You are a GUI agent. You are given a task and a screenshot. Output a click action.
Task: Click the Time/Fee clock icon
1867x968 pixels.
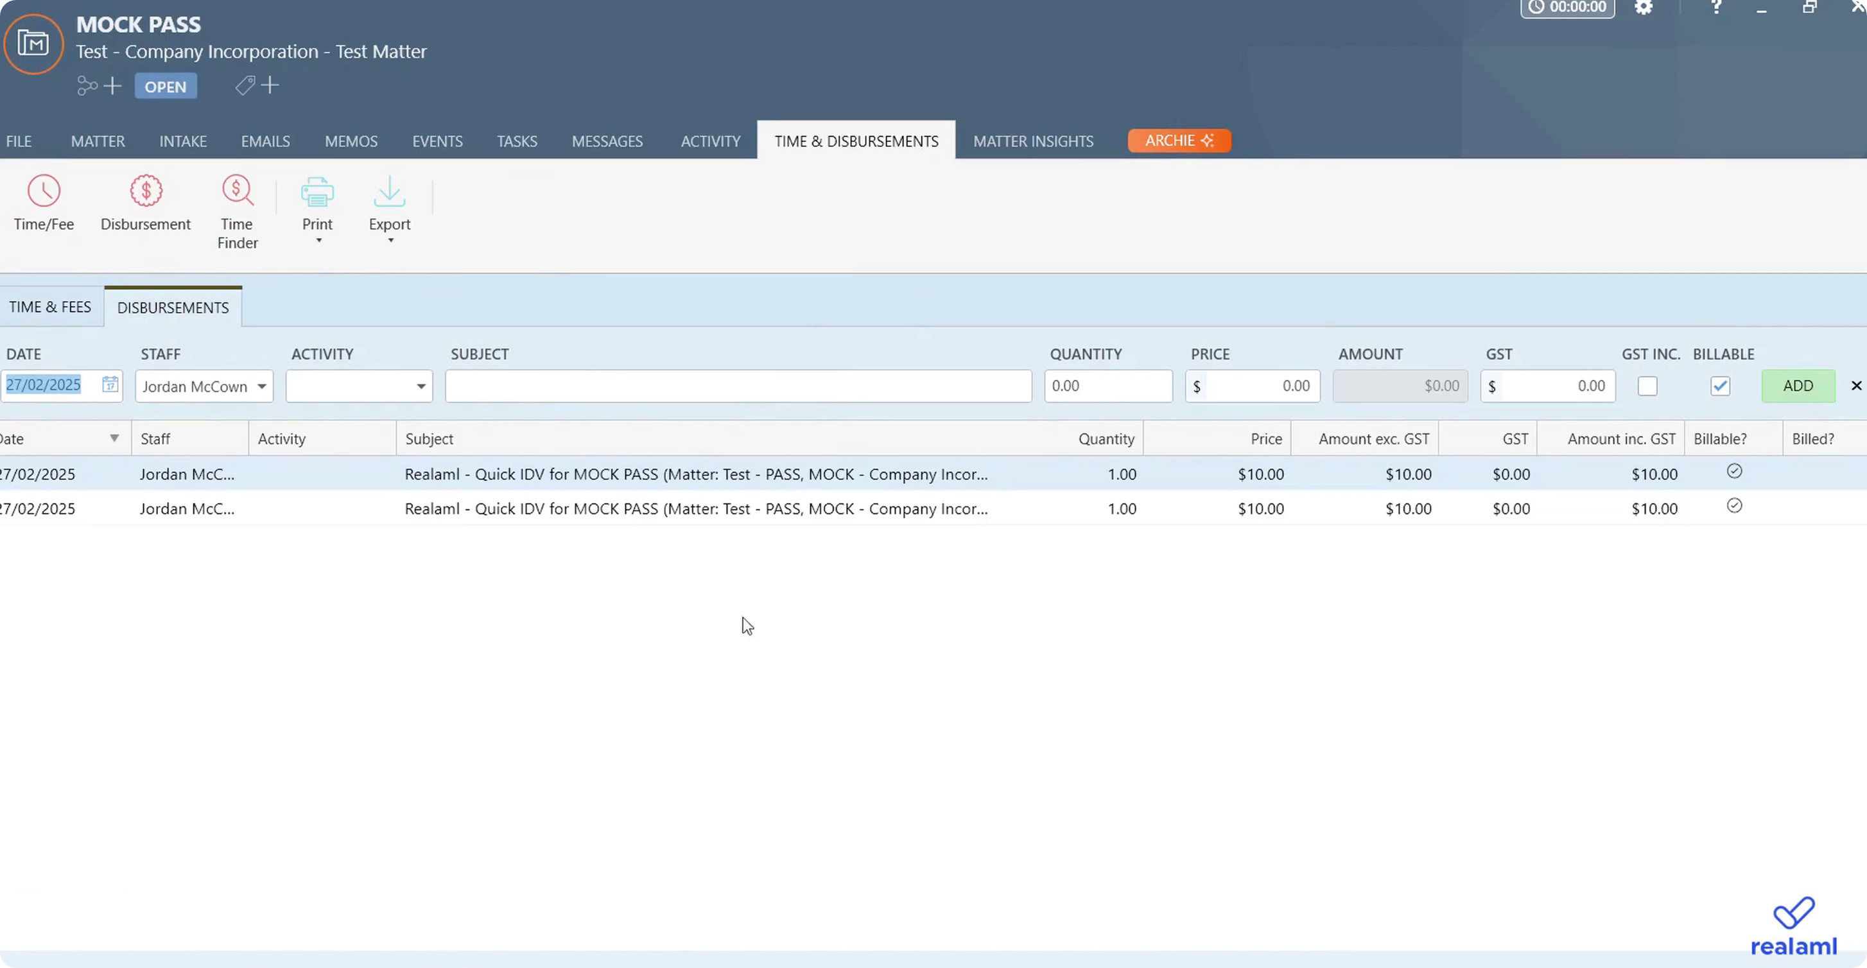44,191
